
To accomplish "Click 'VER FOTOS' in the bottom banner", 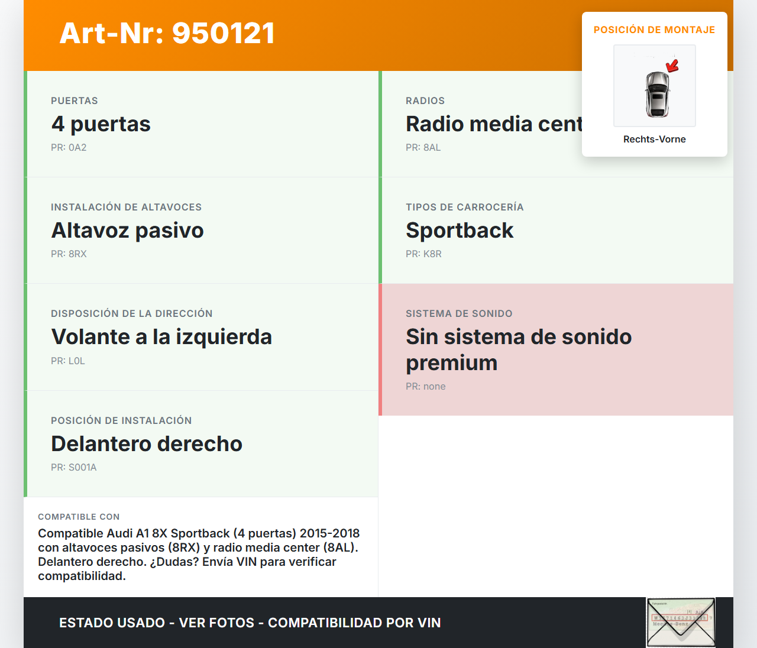I will [x=216, y=623].
